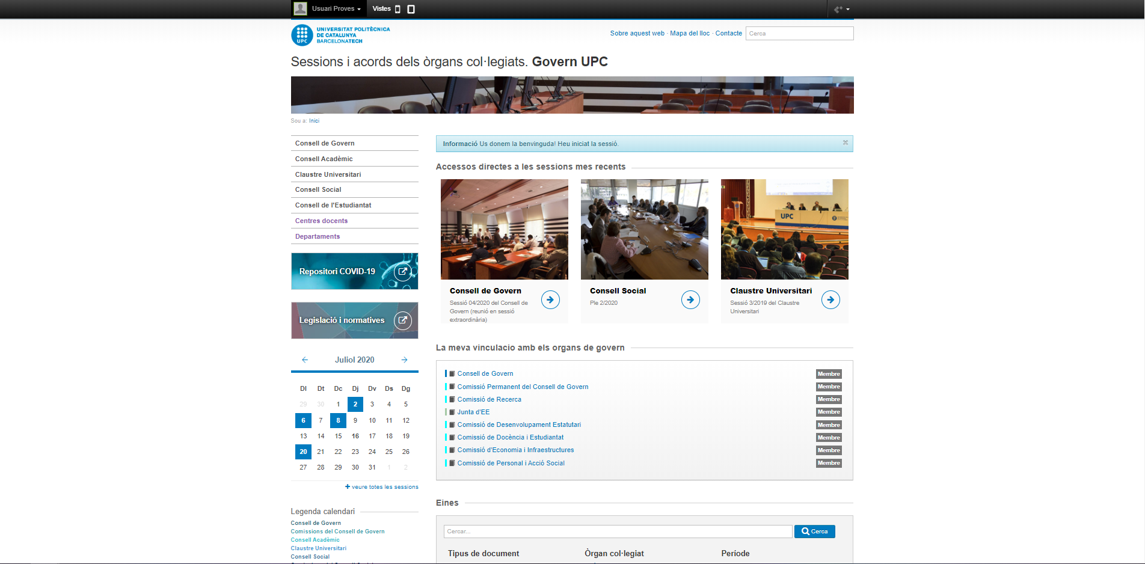Close the welcome information banner

pos(845,143)
